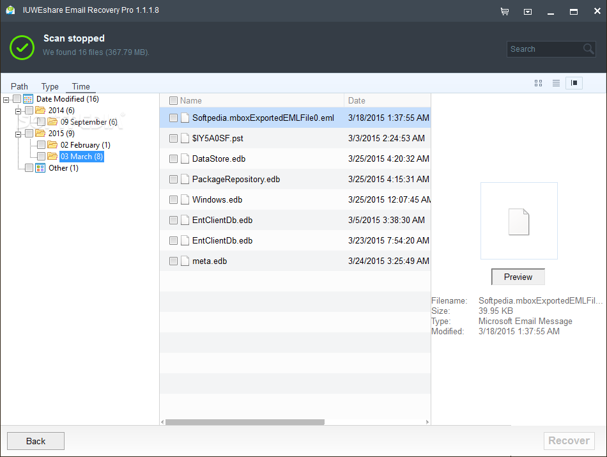This screenshot has width=607, height=457.
Task: Open the shopping cart purchase icon
Action: coord(505,12)
